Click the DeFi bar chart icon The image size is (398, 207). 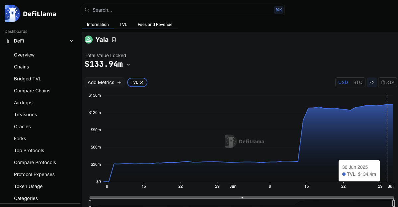coord(7,41)
